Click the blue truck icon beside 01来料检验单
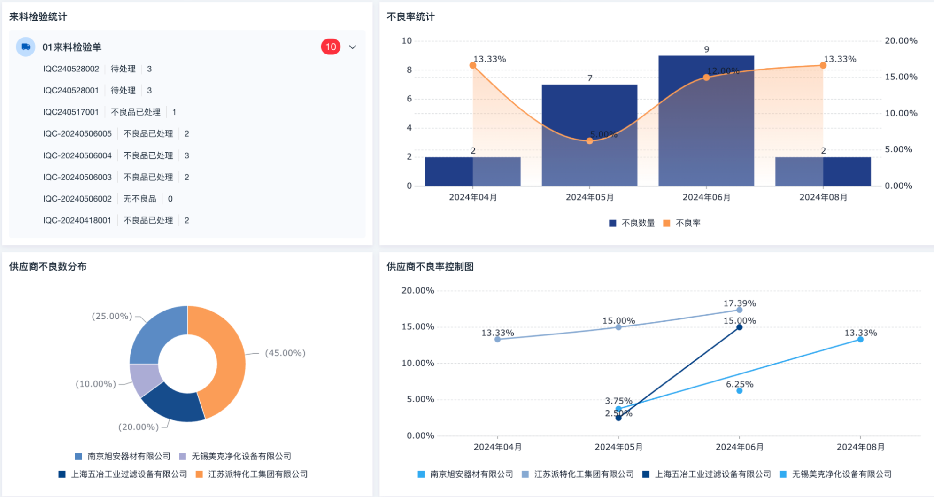The width and height of the screenshot is (934, 497). pos(26,47)
